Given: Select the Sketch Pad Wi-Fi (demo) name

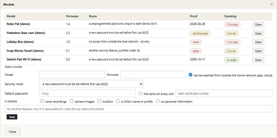Looking at the screenshot, I should pos(24,59).
